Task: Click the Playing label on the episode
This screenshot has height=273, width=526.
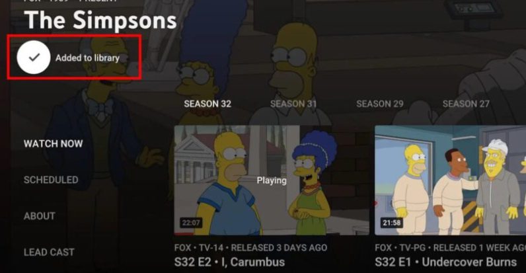Action: pyautogui.click(x=272, y=180)
